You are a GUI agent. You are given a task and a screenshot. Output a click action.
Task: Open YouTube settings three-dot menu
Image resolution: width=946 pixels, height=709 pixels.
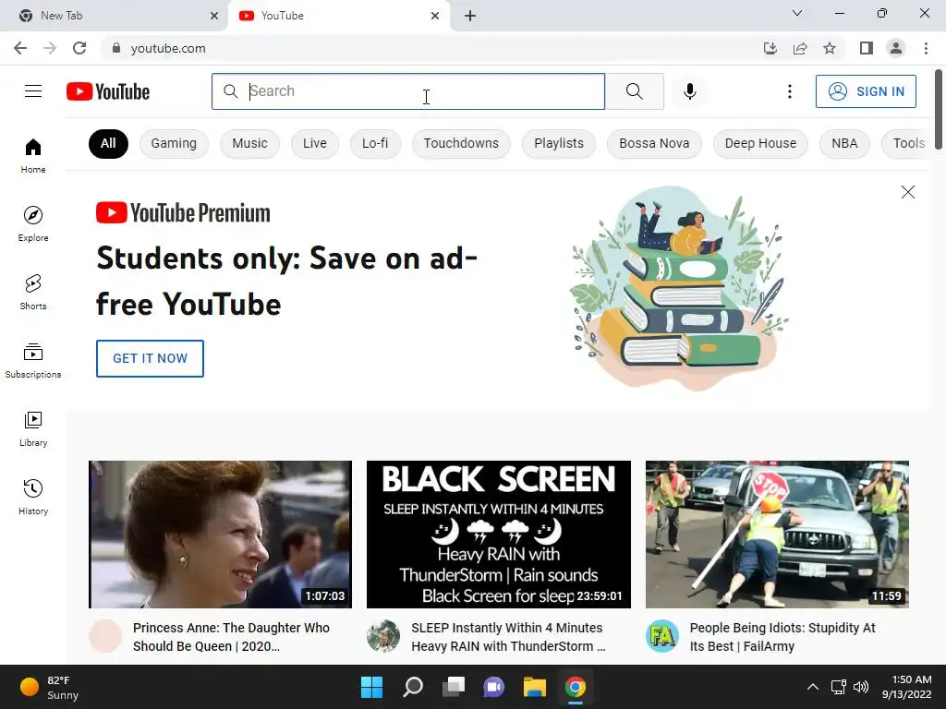(x=789, y=91)
